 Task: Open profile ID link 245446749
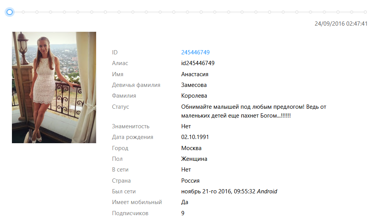click(x=195, y=52)
